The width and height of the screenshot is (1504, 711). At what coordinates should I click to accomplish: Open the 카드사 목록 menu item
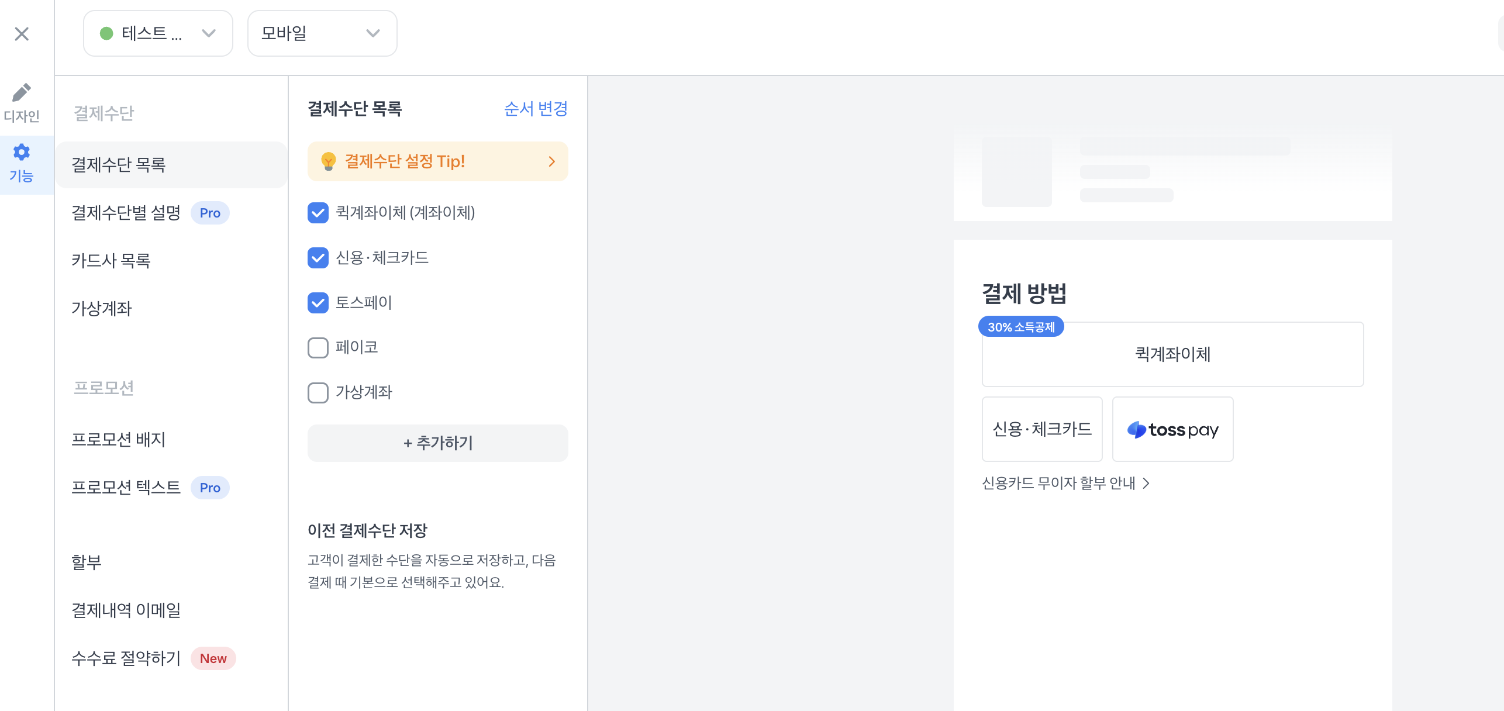111,261
